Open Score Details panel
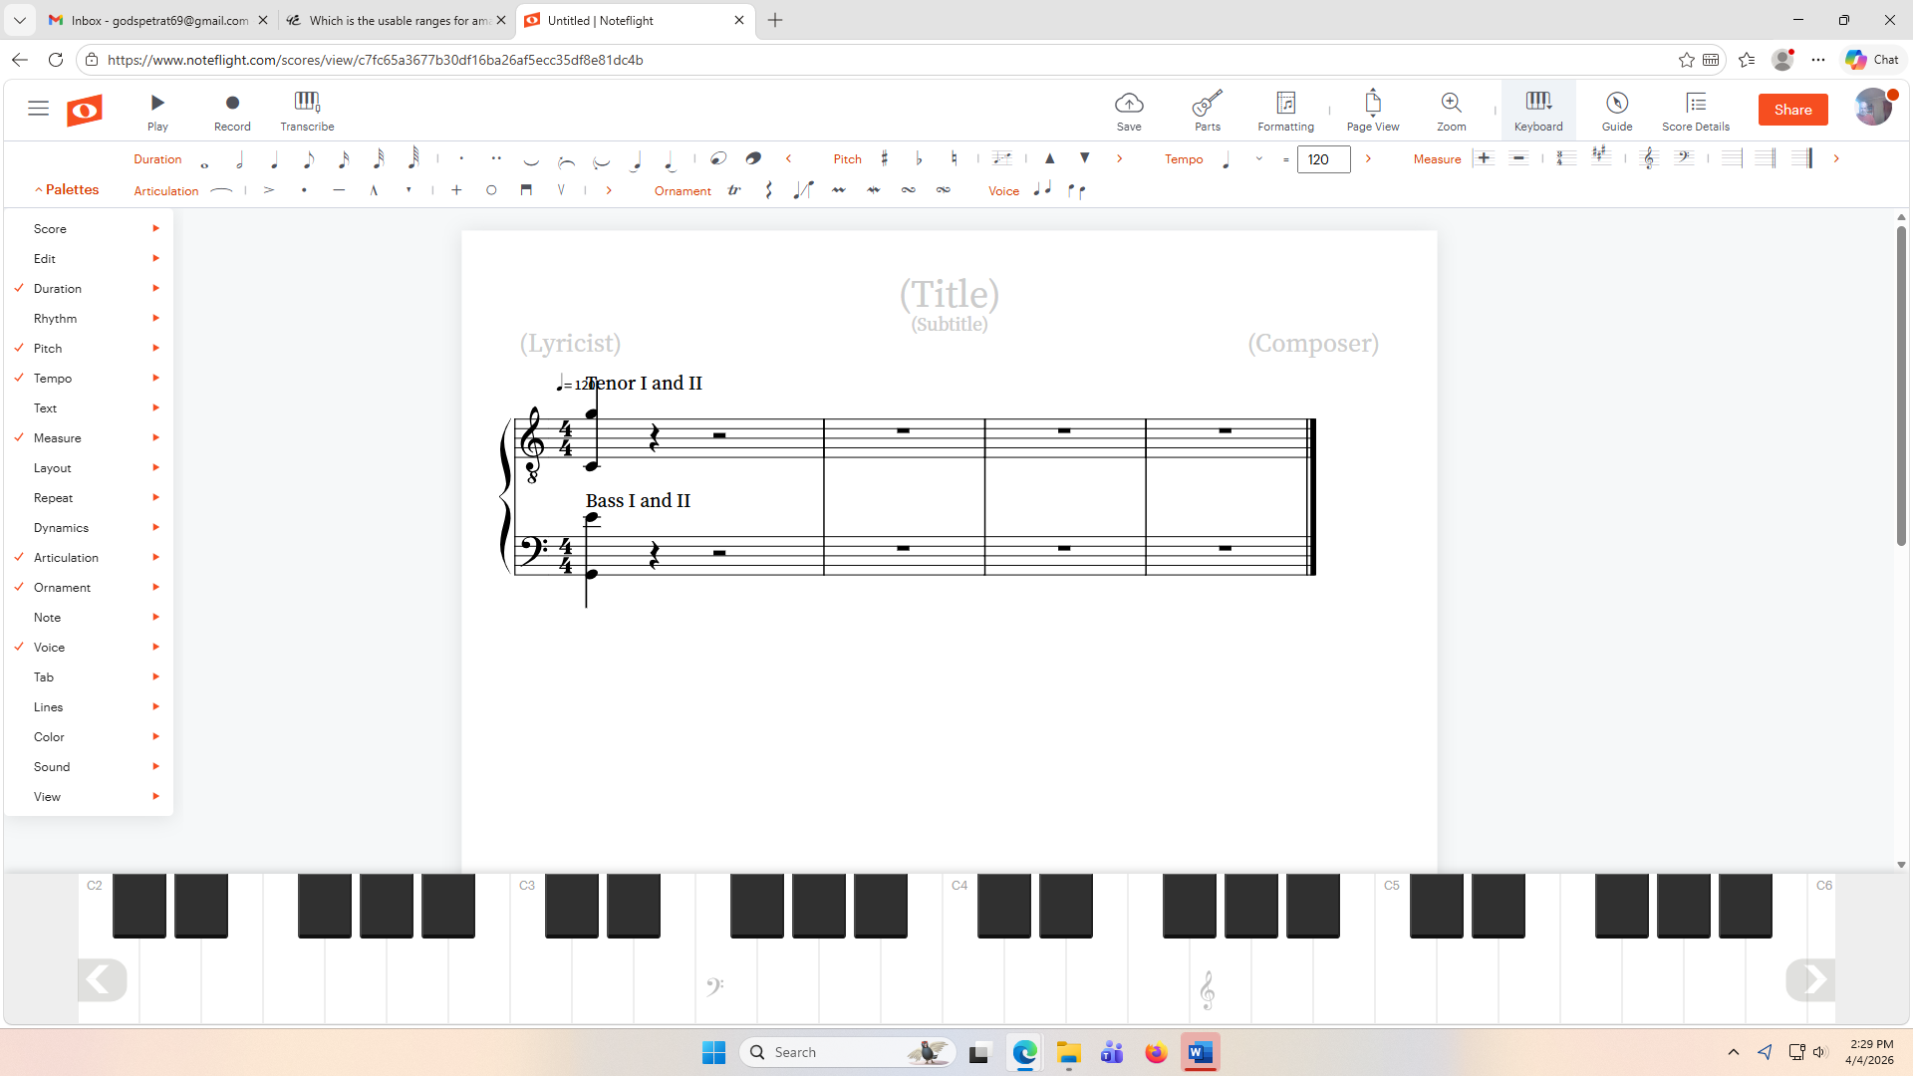 (1695, 110)
